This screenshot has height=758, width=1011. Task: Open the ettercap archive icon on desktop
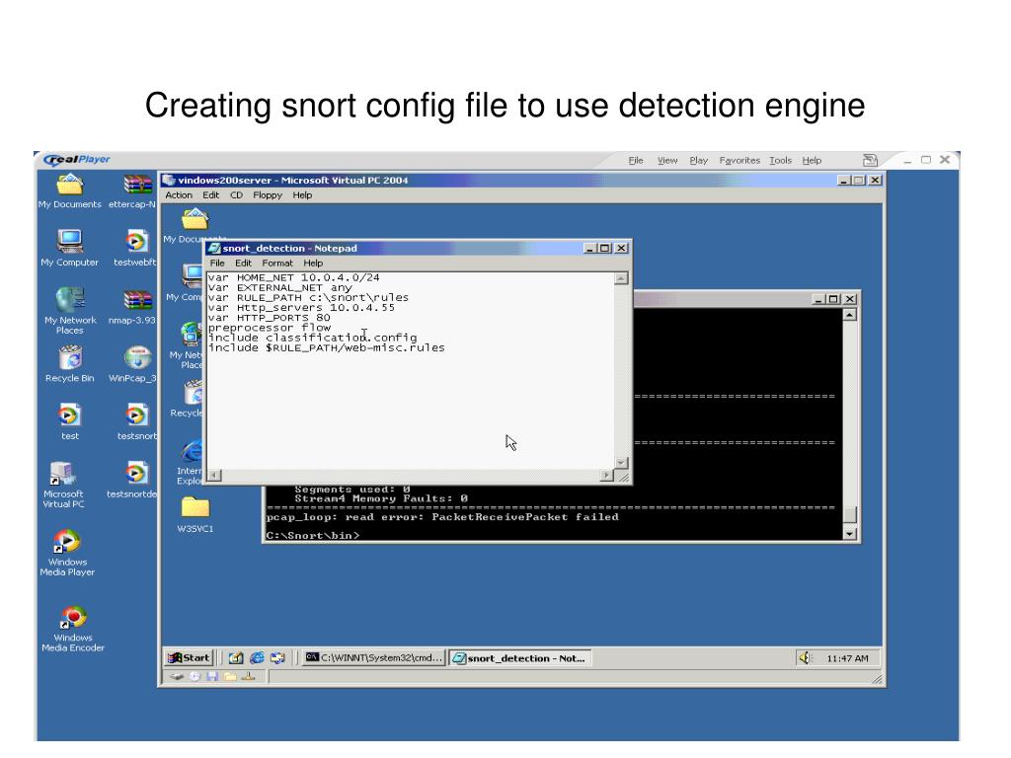coord(133,191)
